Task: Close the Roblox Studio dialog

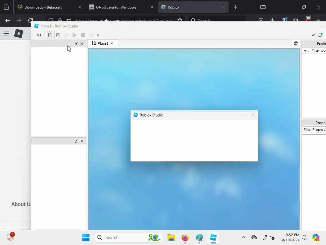Action: 253,115
